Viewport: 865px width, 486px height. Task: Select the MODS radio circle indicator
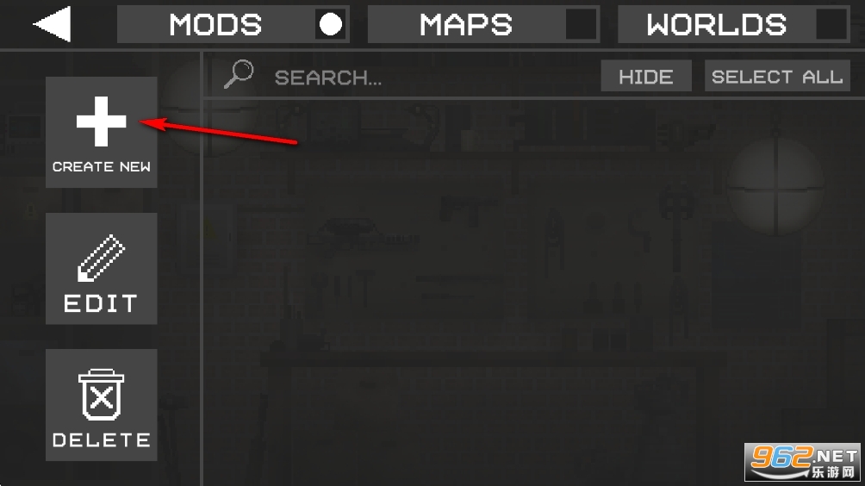[331, 24]
